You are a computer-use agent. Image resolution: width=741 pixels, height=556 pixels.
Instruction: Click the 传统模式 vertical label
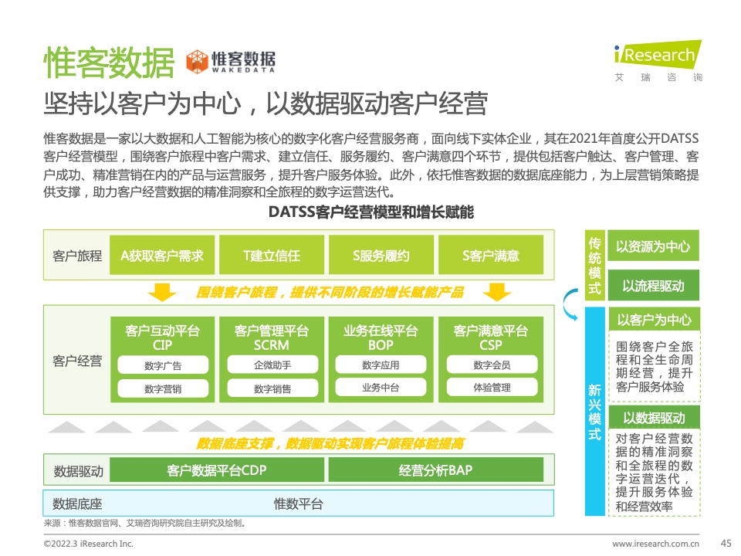pos(595,265)
